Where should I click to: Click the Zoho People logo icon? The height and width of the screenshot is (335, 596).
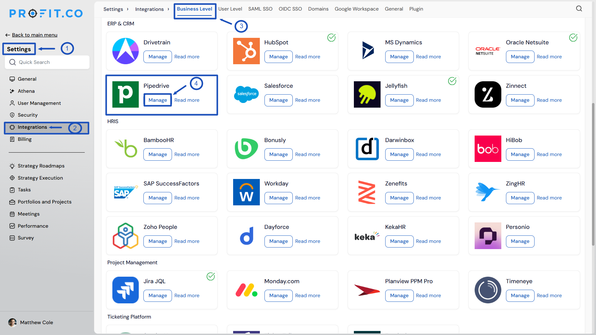click(125, 235)
